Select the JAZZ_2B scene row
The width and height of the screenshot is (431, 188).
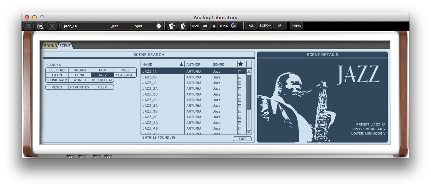click(x=193, y=94)
